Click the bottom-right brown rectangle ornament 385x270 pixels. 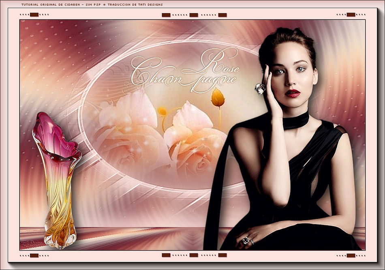(351, 255)
